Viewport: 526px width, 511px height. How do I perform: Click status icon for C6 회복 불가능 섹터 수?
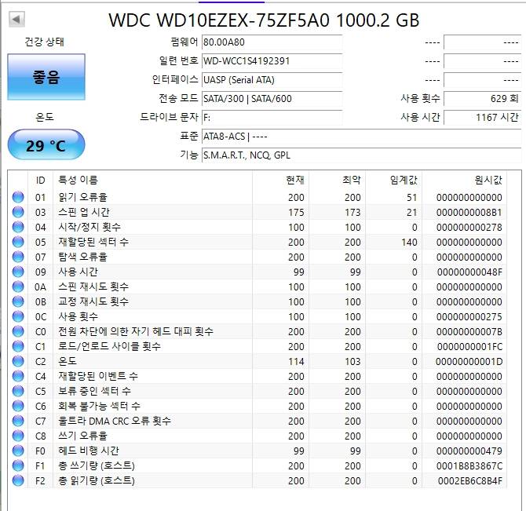click(18, 406)
